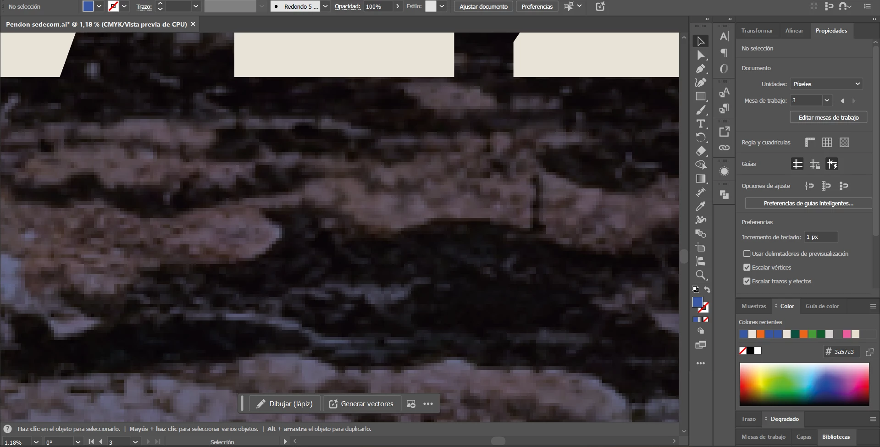
Task: Toggle smart guides icon in Guías
Action: click(x=832, y=164)
